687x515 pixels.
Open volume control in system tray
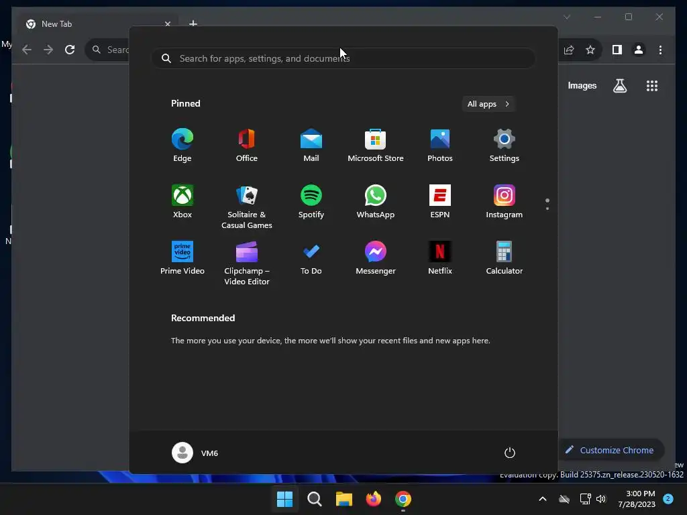(601, 499)
